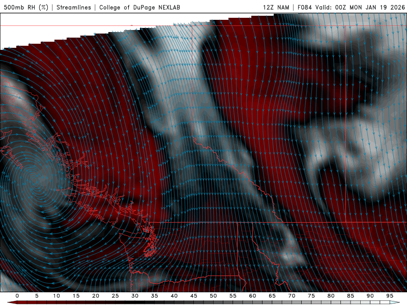
Task: Click the '95' colorbar scale label
Action: [390, 296]
